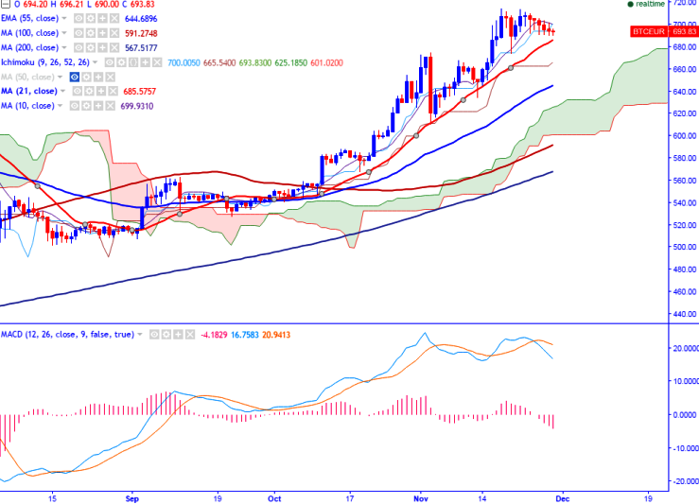Image resolution: width=699 pixels, height=504 pixels.
Task: Click Ichimoku source code braces icon
Action: (x=133, y=62)
